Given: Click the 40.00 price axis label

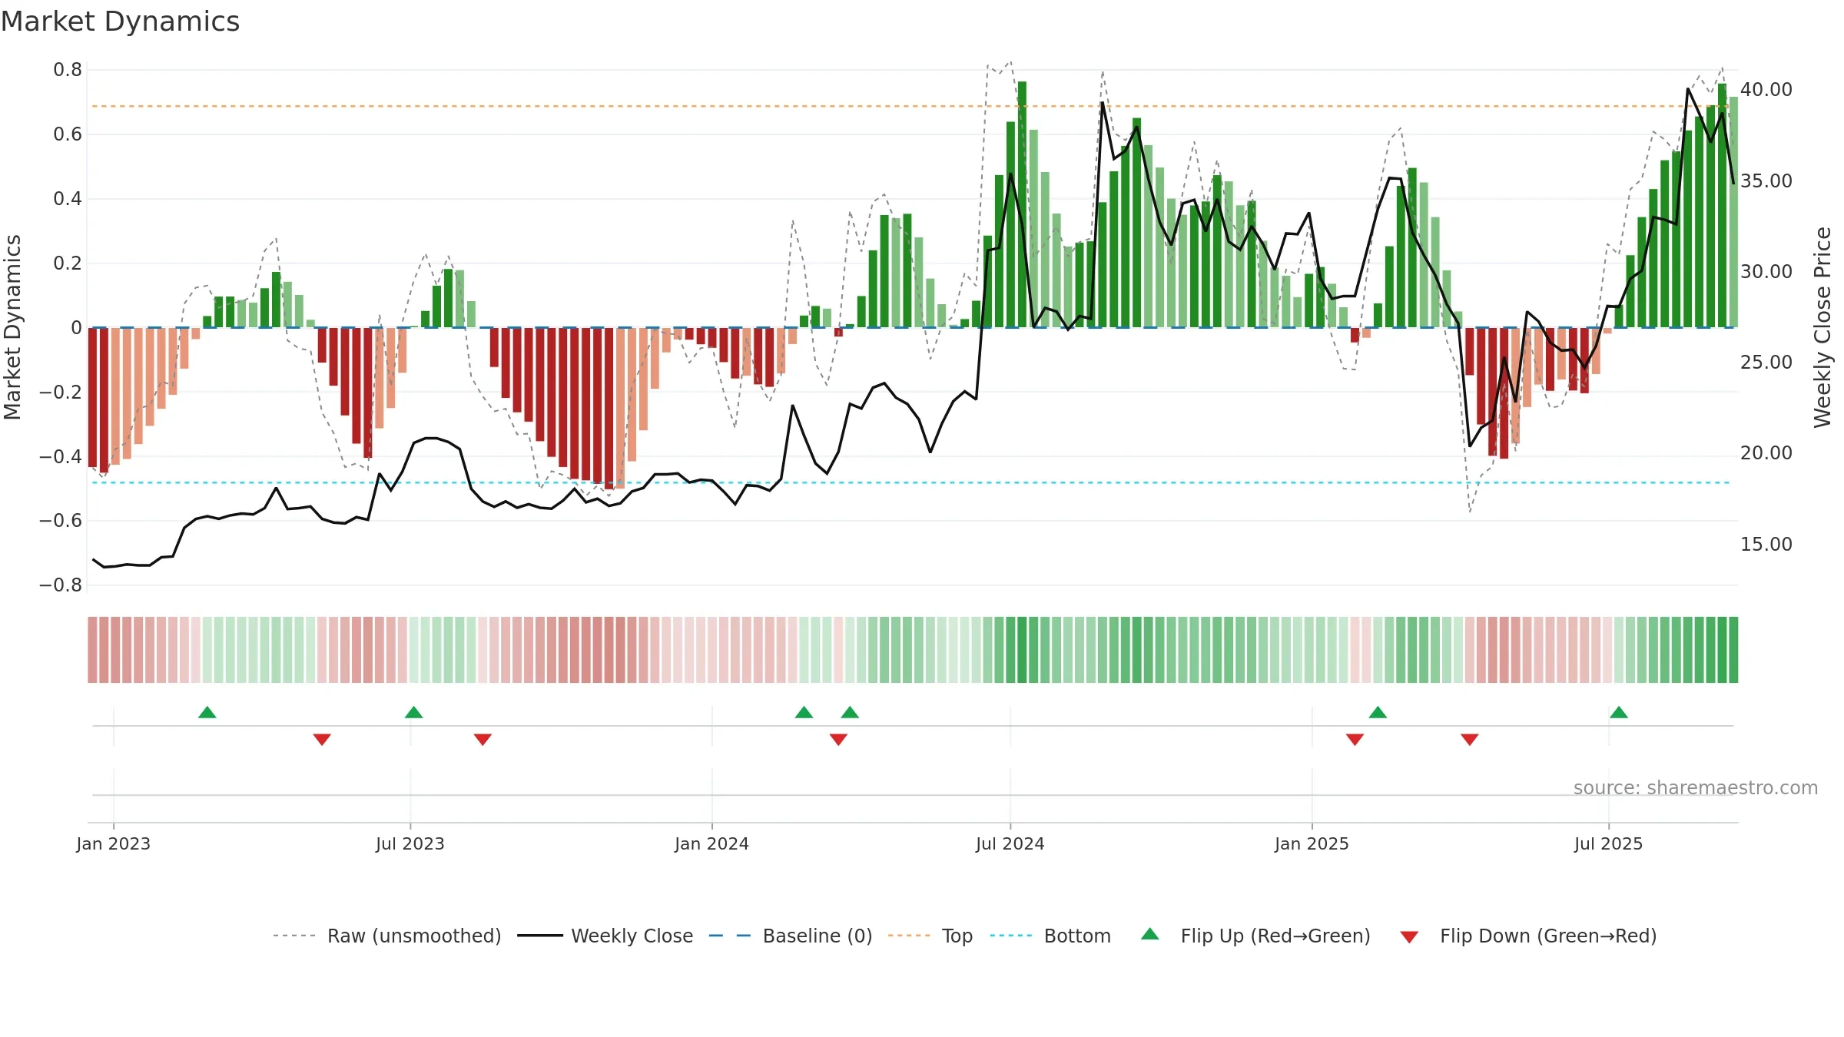Looking at the screenshot, I should 1766,89.
